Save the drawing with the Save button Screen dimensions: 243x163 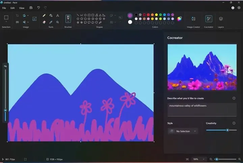click(31, 8)
